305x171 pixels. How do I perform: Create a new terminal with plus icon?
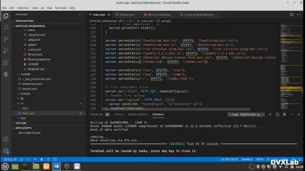pyautogui.click(x=270, y=114)
